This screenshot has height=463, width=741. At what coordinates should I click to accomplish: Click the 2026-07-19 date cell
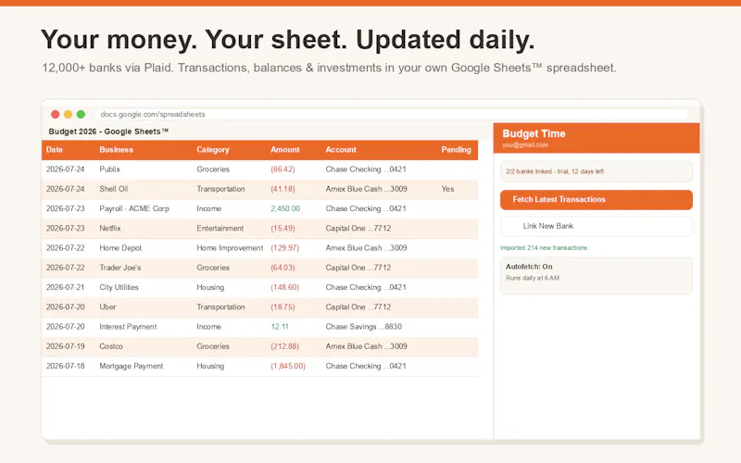click(65, 346)
